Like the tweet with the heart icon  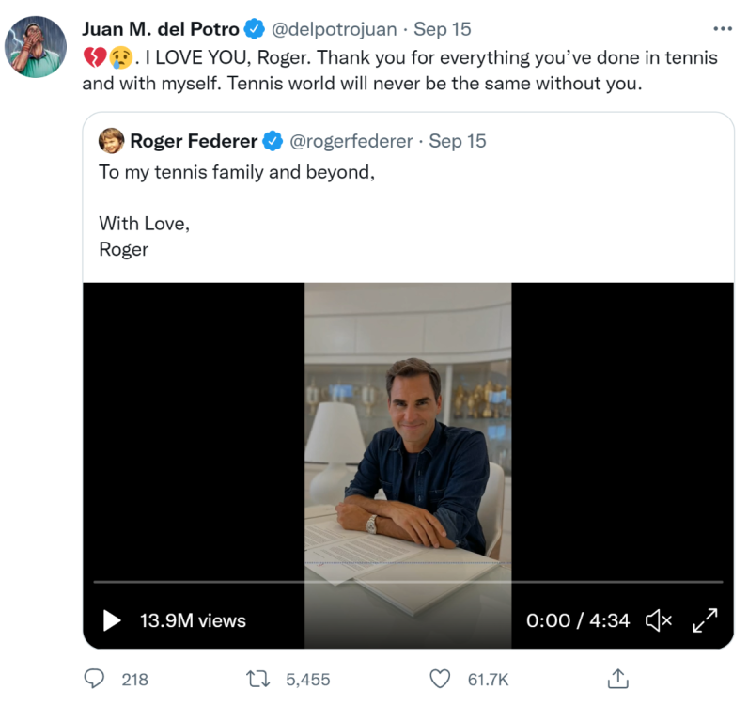pos(439,678)
